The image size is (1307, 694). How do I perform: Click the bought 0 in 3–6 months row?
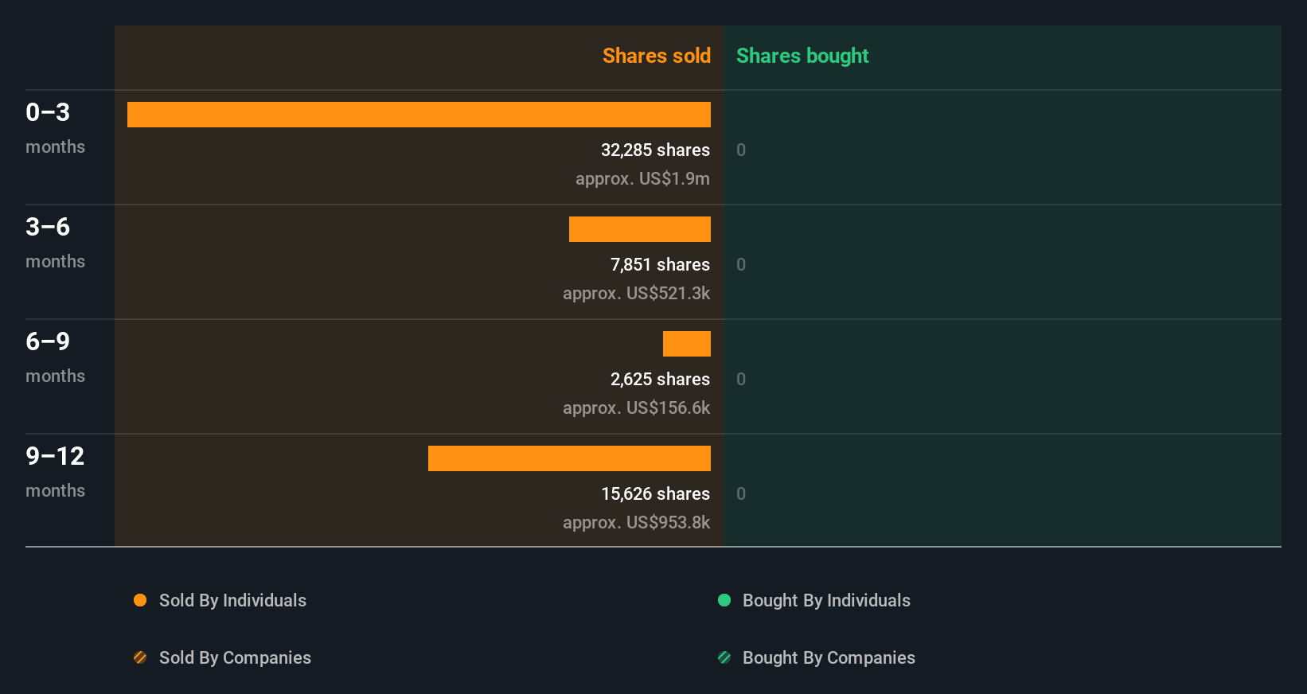pos(741,264)
